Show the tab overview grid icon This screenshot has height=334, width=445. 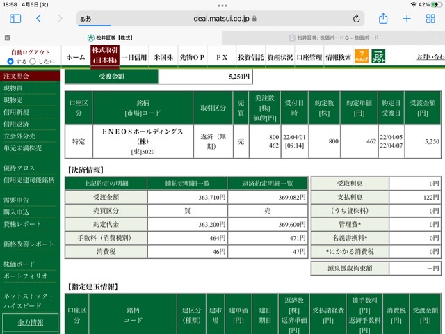tap(430, 19)
